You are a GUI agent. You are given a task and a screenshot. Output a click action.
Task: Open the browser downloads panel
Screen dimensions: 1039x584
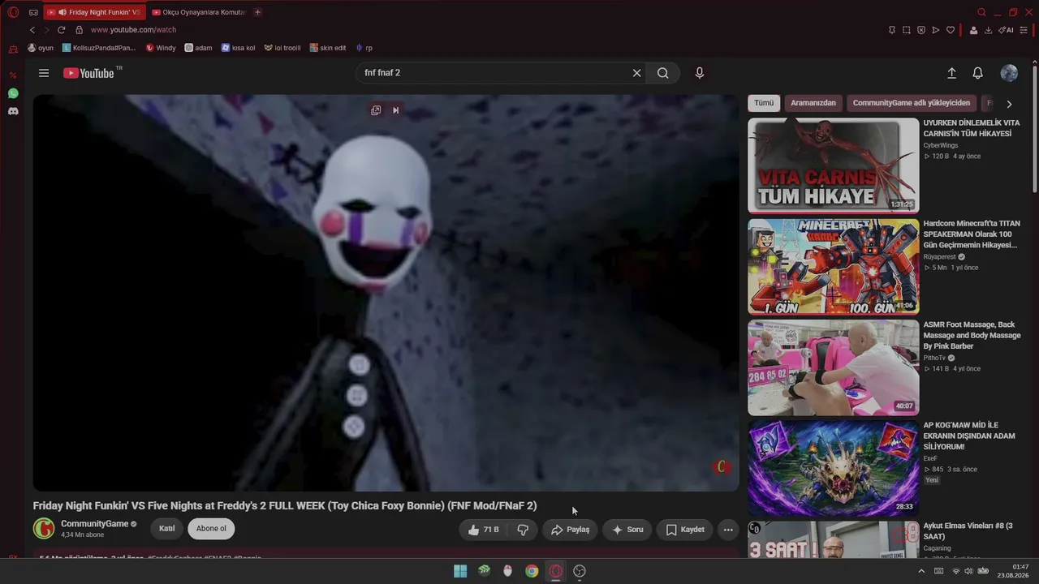[x=988, y=30]
